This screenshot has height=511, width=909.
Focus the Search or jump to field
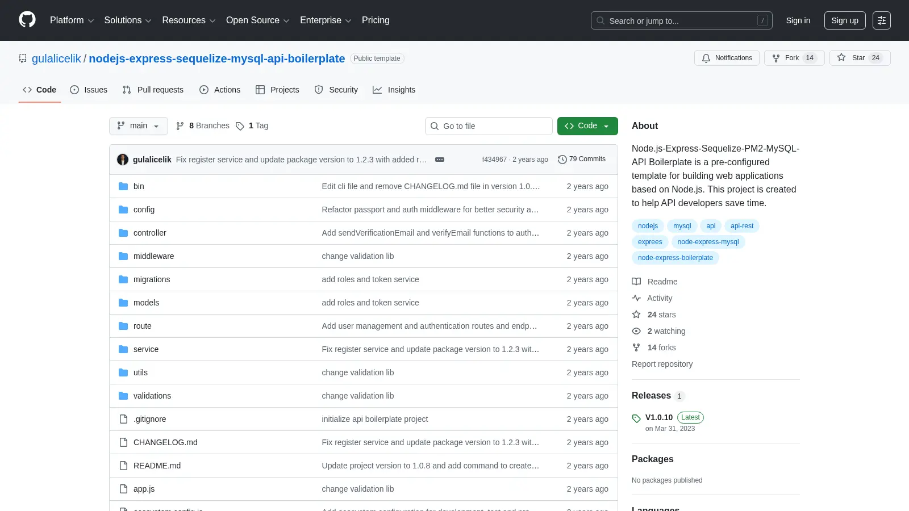click(682, 20)
